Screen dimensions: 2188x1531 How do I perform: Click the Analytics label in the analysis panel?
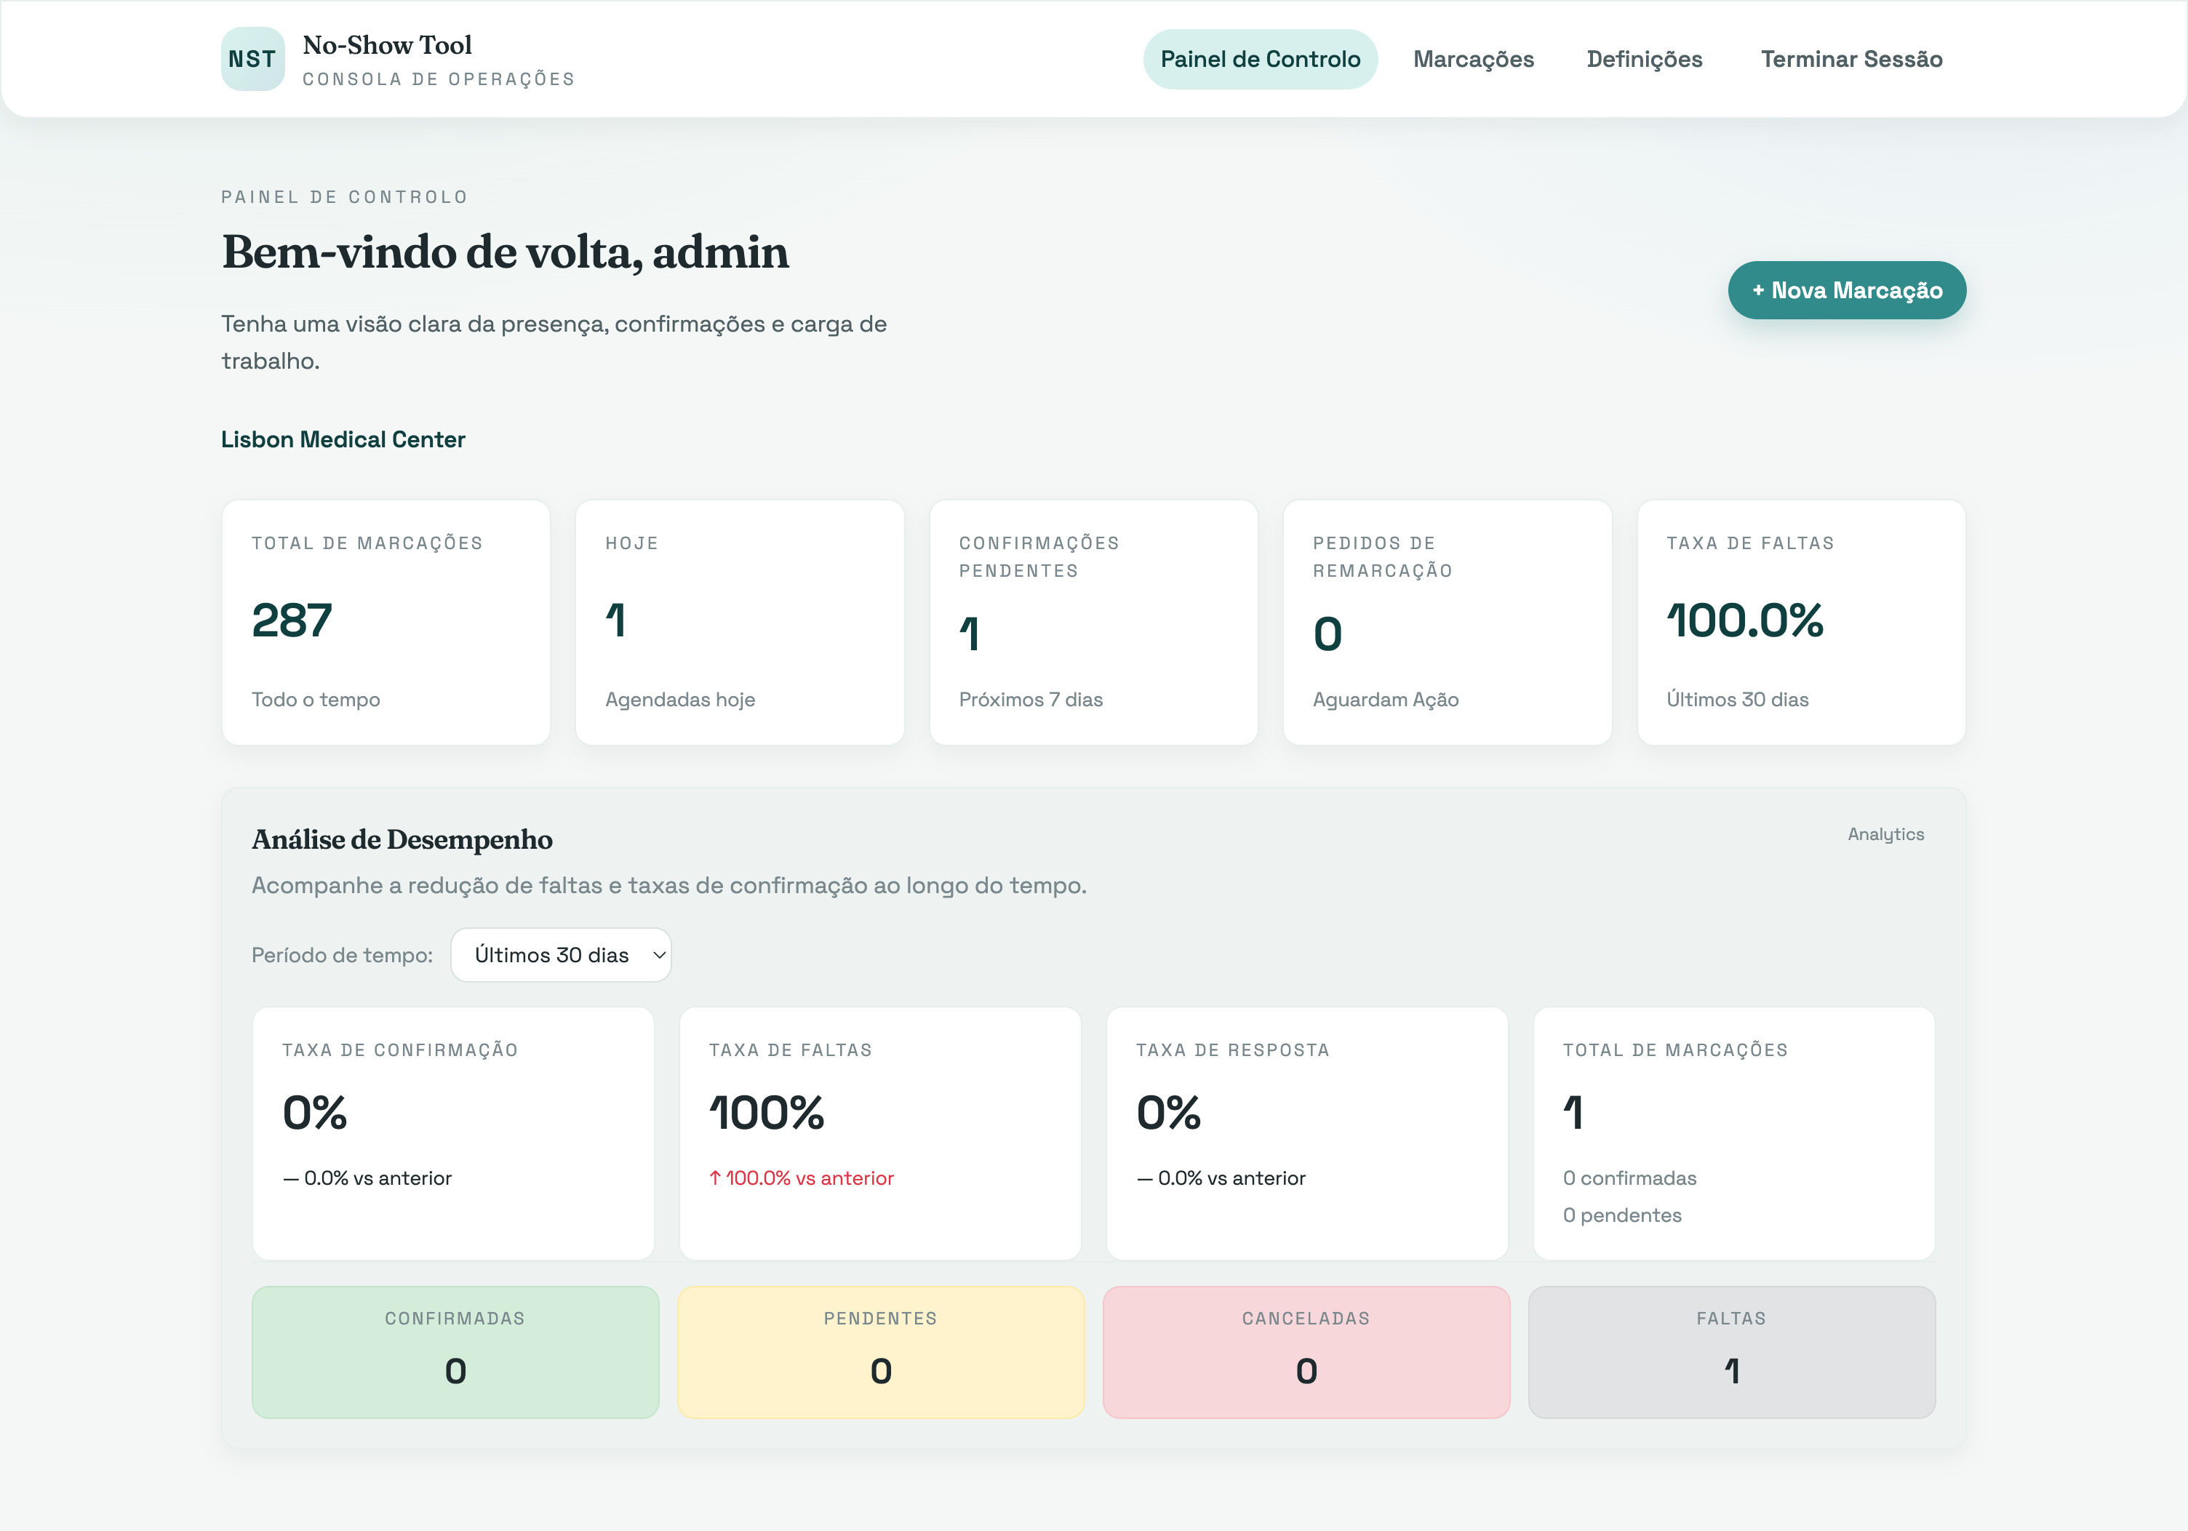[1885, 834]
